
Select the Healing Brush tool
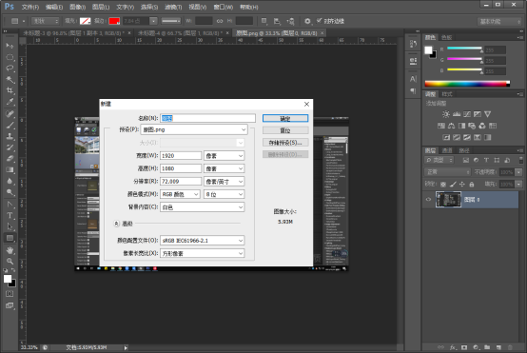(x=10, y=114)
